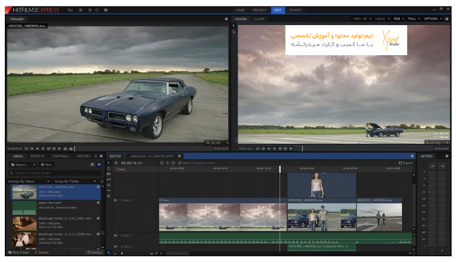Click the Import button
This screenshot has width=456, height=262.
tap(20, 164)
